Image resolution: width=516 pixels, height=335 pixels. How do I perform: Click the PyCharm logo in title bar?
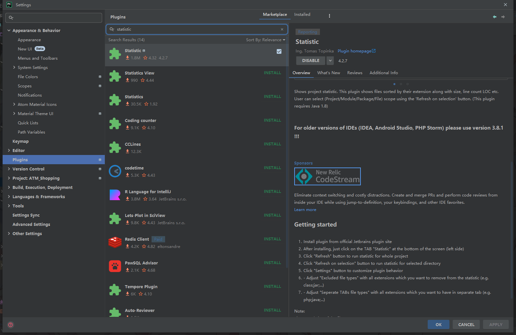[9, 5]
